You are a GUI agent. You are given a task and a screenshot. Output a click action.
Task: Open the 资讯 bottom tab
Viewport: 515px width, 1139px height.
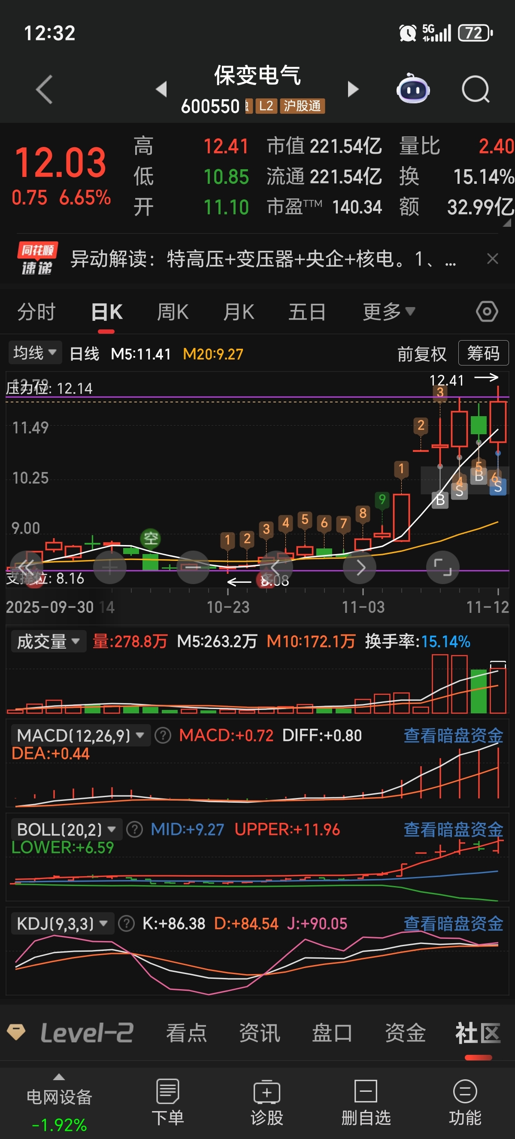(x=260, y=1033)
